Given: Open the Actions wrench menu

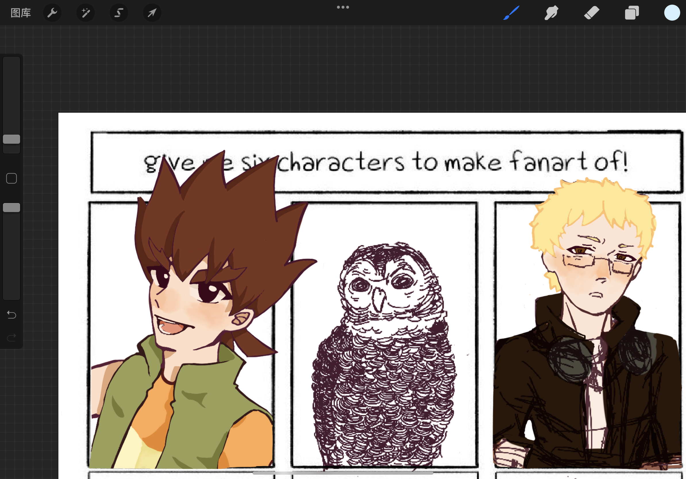Looking at the screenshot, I should point(52,13).
